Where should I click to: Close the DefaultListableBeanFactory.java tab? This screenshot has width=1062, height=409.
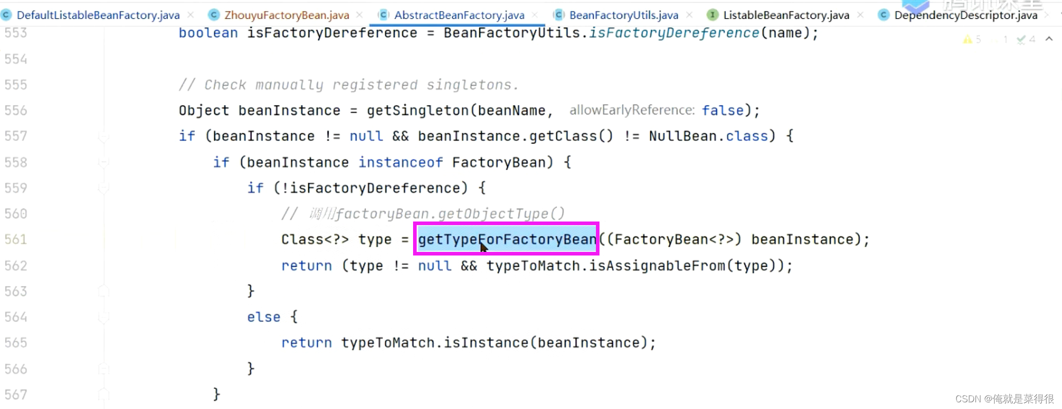[x=191, y=15]
